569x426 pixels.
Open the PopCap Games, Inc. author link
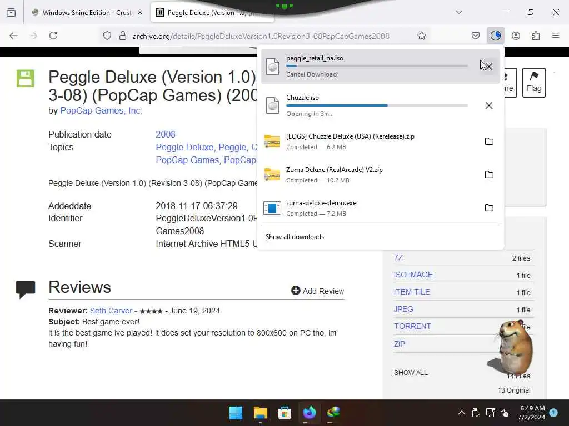101,111
